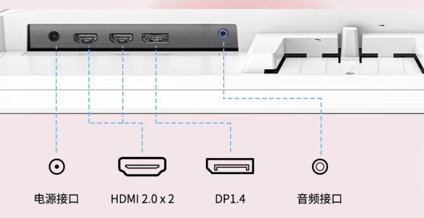Screen dimensions: 424x218
Task: Click the small hole above stand bracket left
Action: [317, 40]
